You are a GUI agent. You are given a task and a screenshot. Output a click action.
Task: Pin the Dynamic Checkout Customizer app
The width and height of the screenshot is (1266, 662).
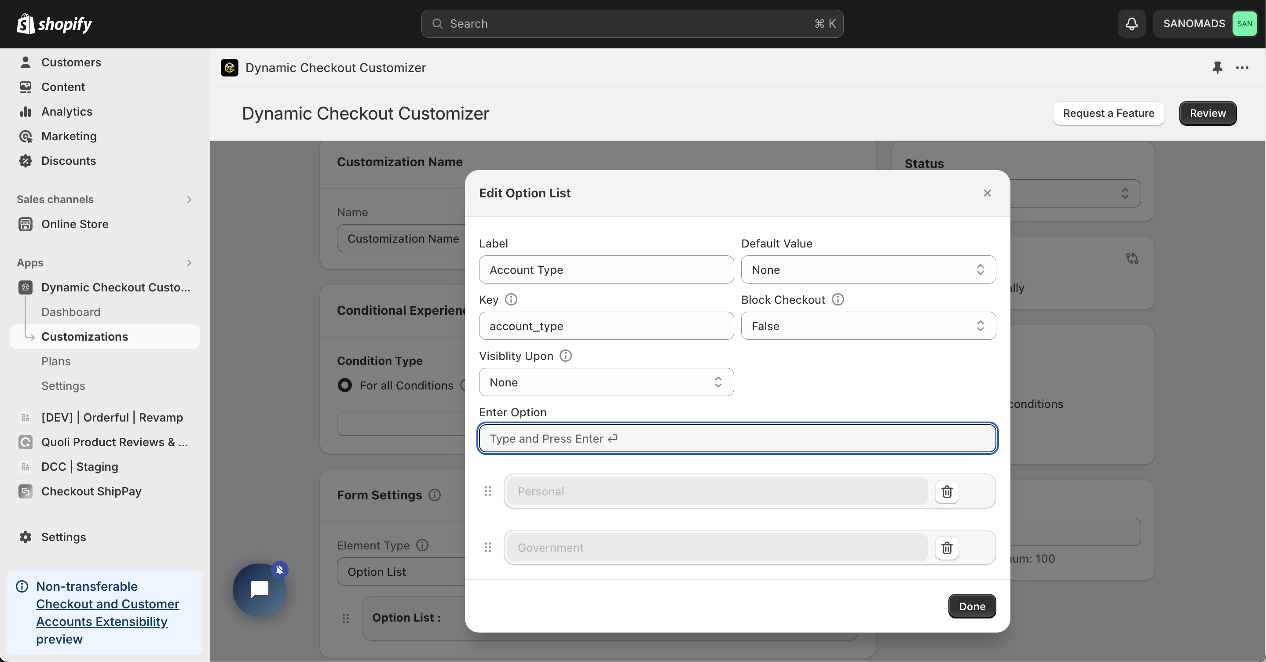click(x=1217, y=68)
